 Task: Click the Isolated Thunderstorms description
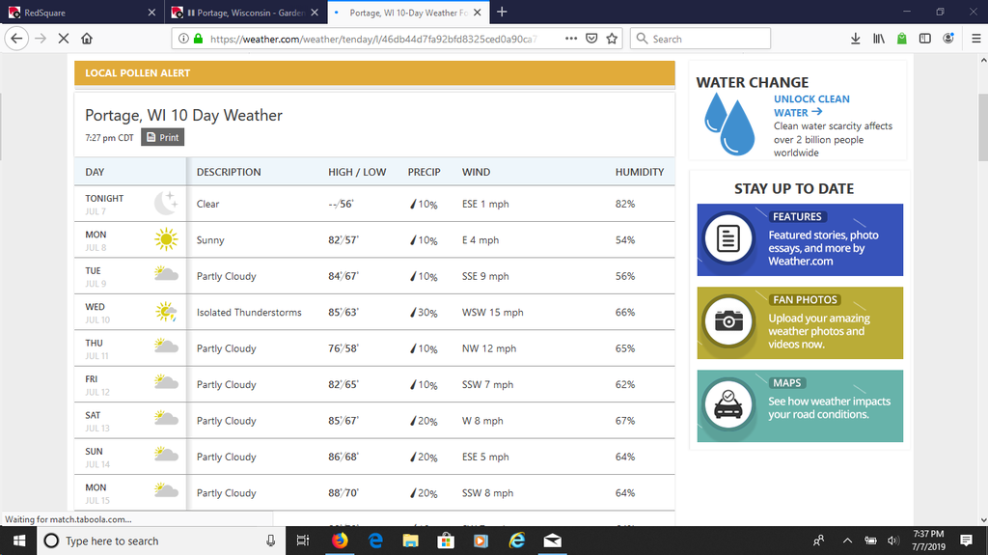point(249,312)
